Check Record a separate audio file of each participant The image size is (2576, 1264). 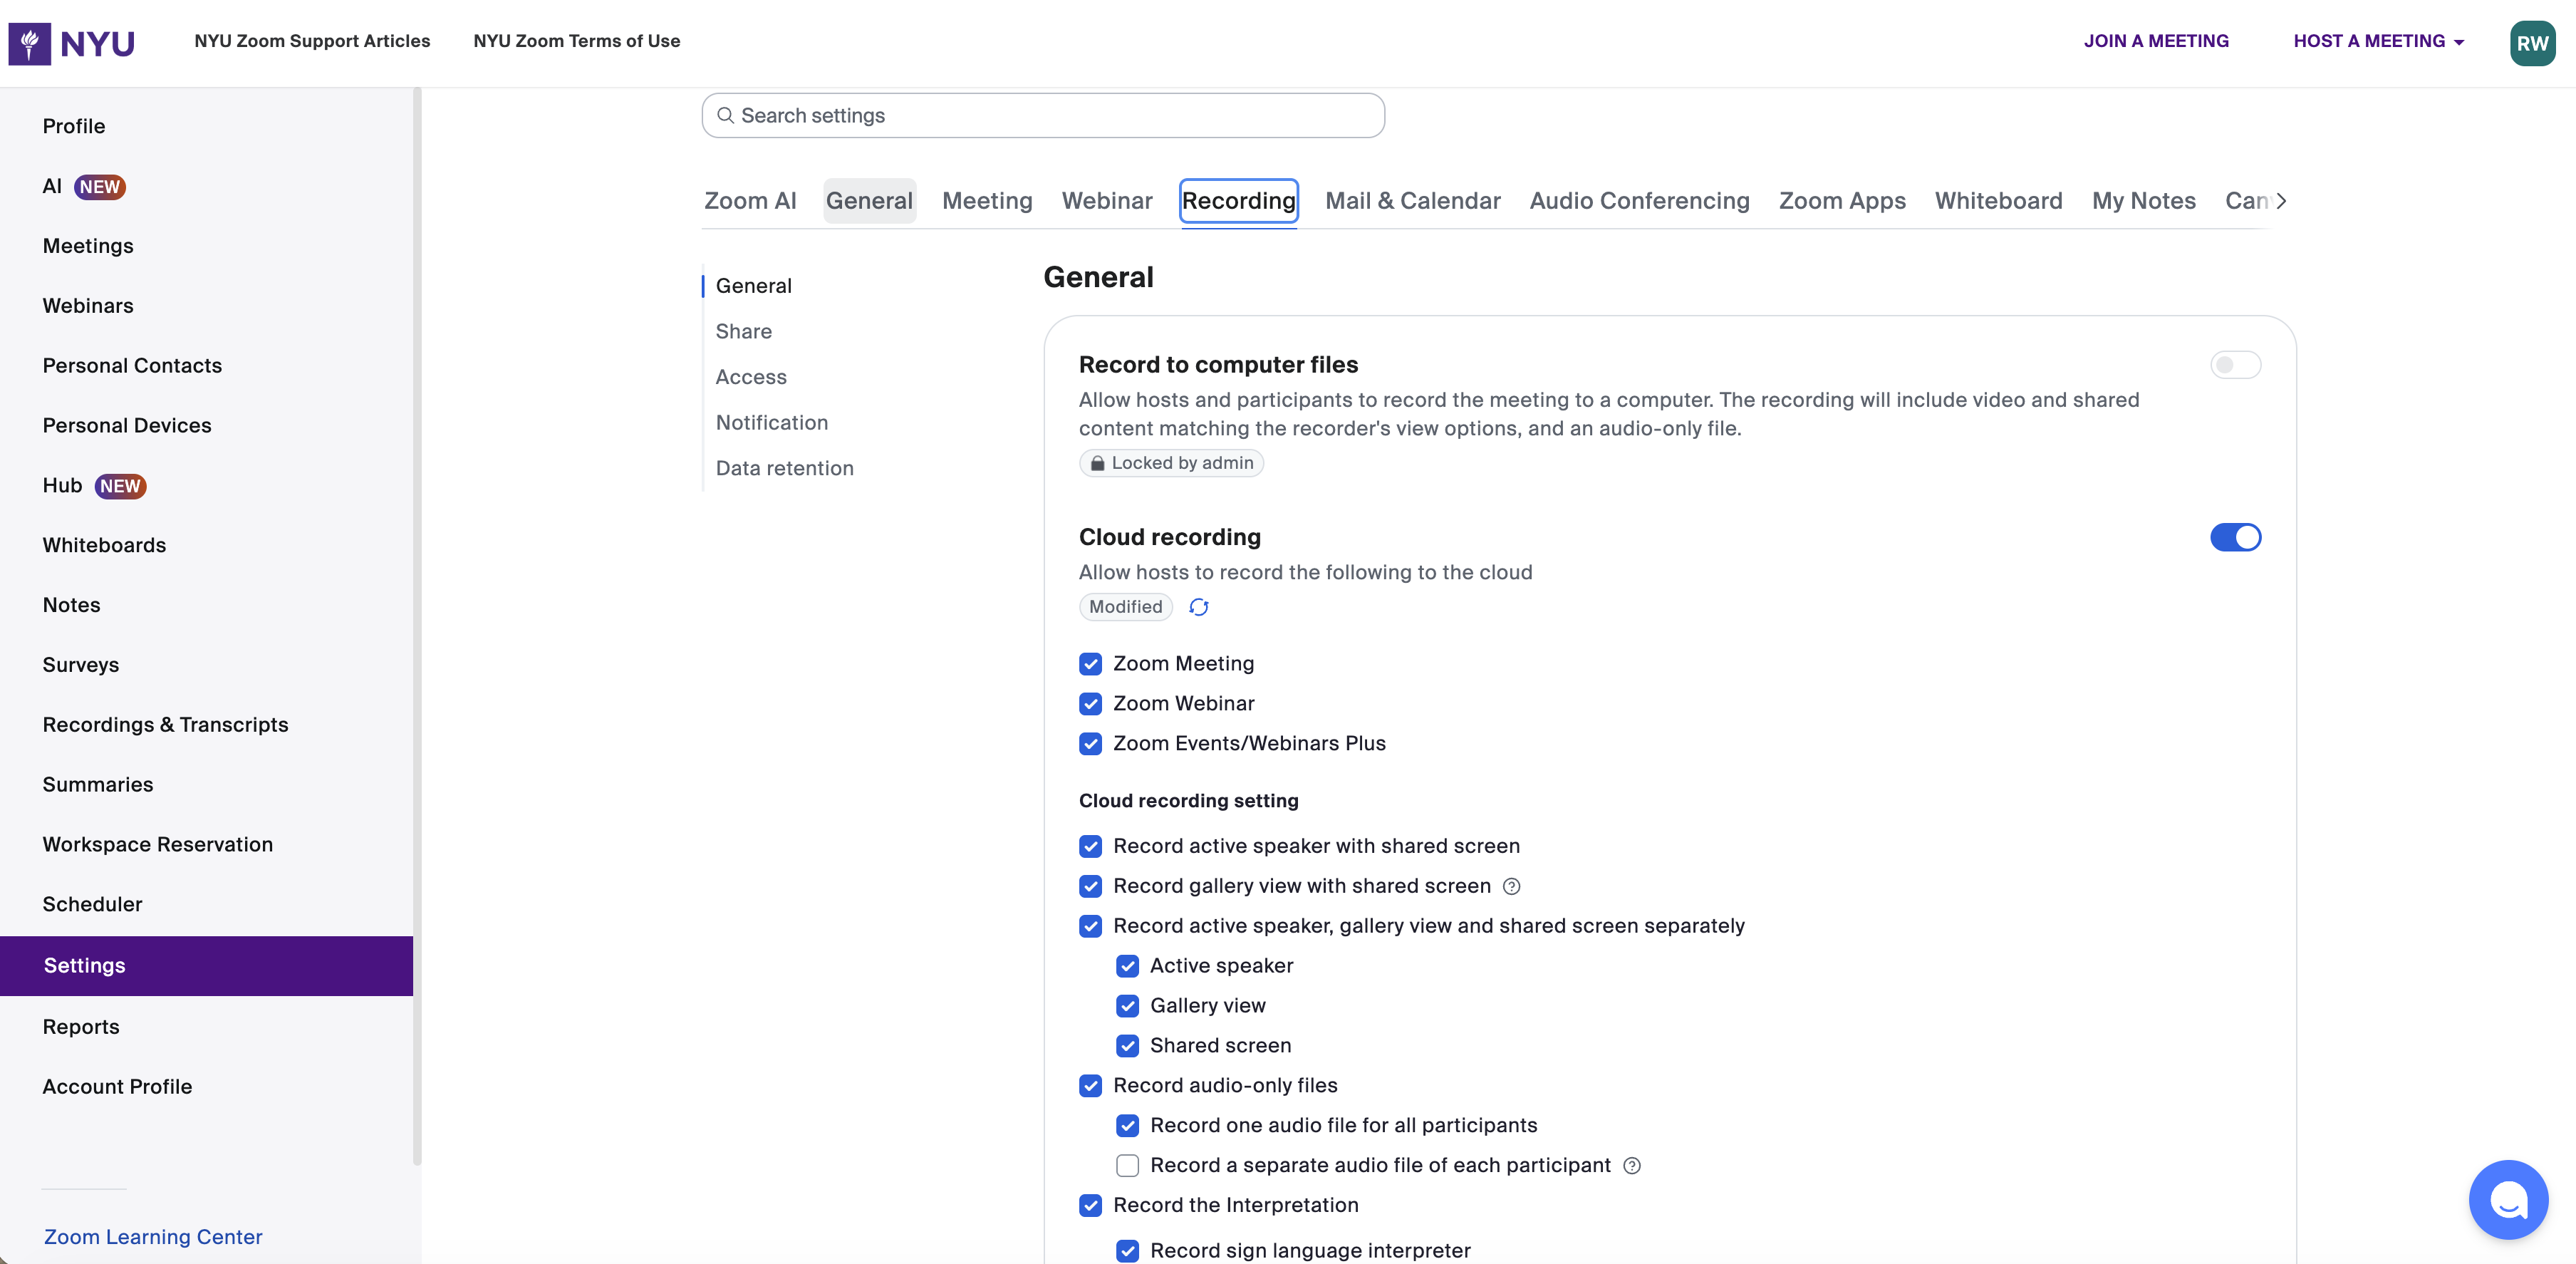click(1127, 1166)
